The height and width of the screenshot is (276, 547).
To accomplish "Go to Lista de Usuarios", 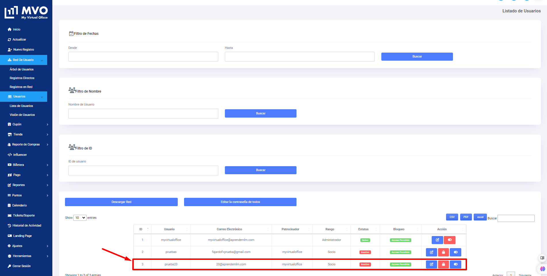I will click(21, 106).
